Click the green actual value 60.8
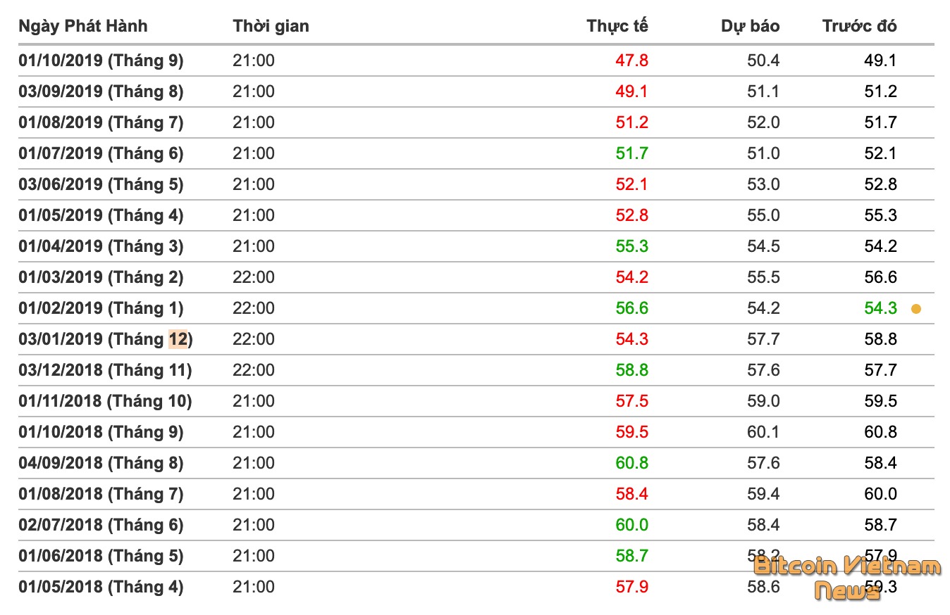The image size is (950, 615). pos(631,463)
